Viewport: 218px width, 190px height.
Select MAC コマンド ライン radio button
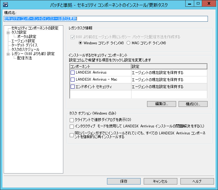pyautogui.click(x=128, y=43)
